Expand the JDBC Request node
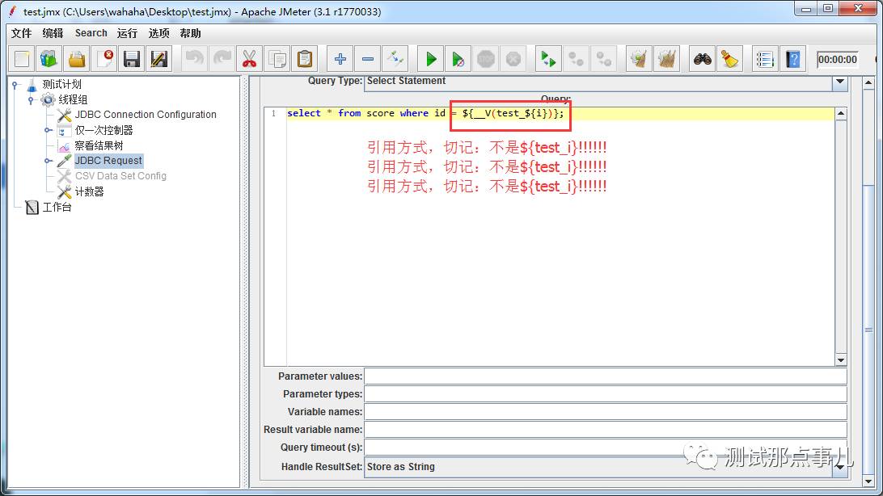This screenshot has width=883, height=496. click(49, 161)
